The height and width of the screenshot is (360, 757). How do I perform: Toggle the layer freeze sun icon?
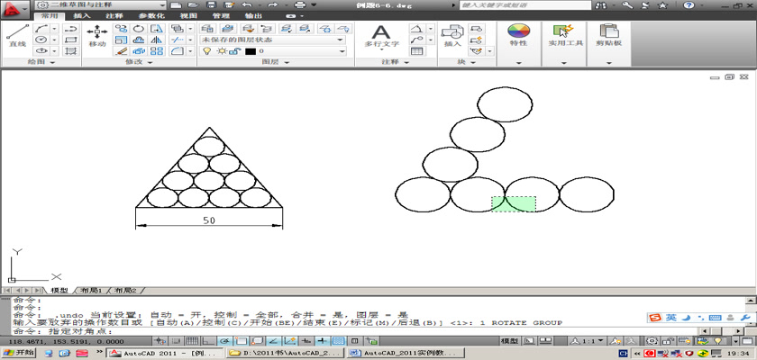tap(220, 51)
